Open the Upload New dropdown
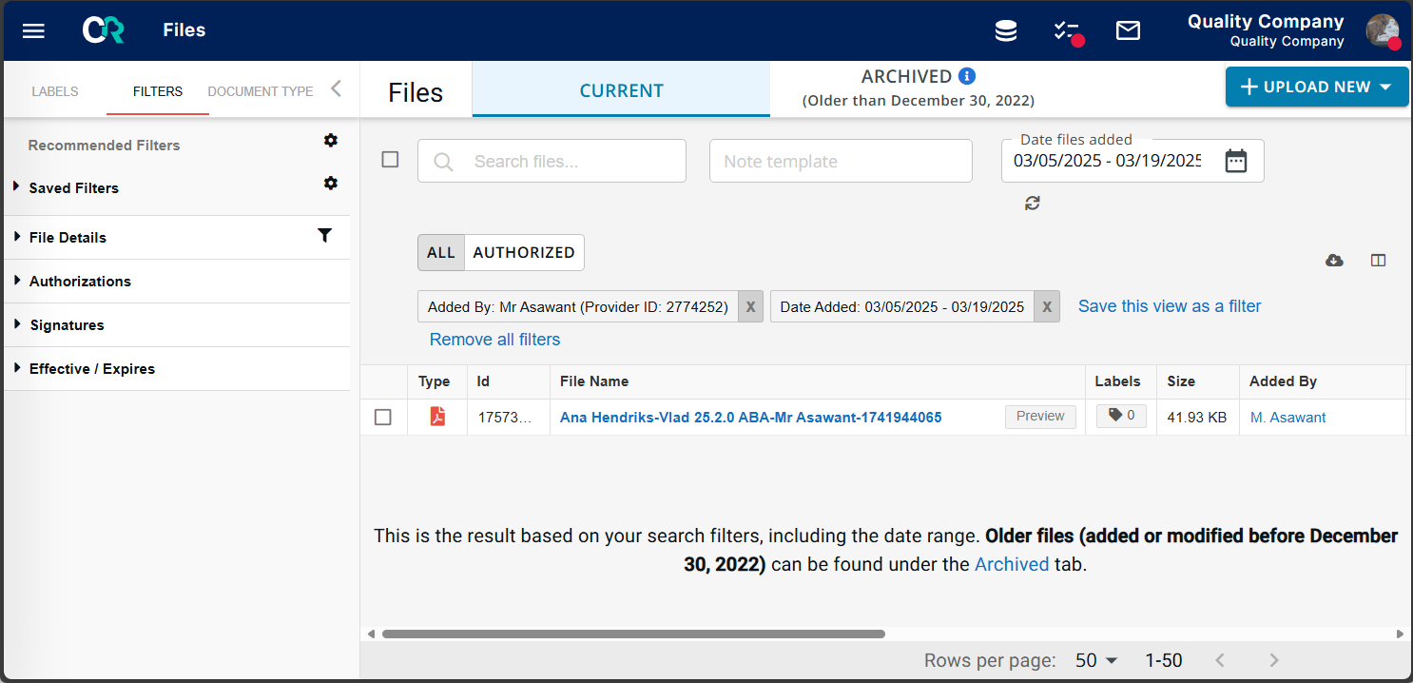 click(x=1317, y=87)
